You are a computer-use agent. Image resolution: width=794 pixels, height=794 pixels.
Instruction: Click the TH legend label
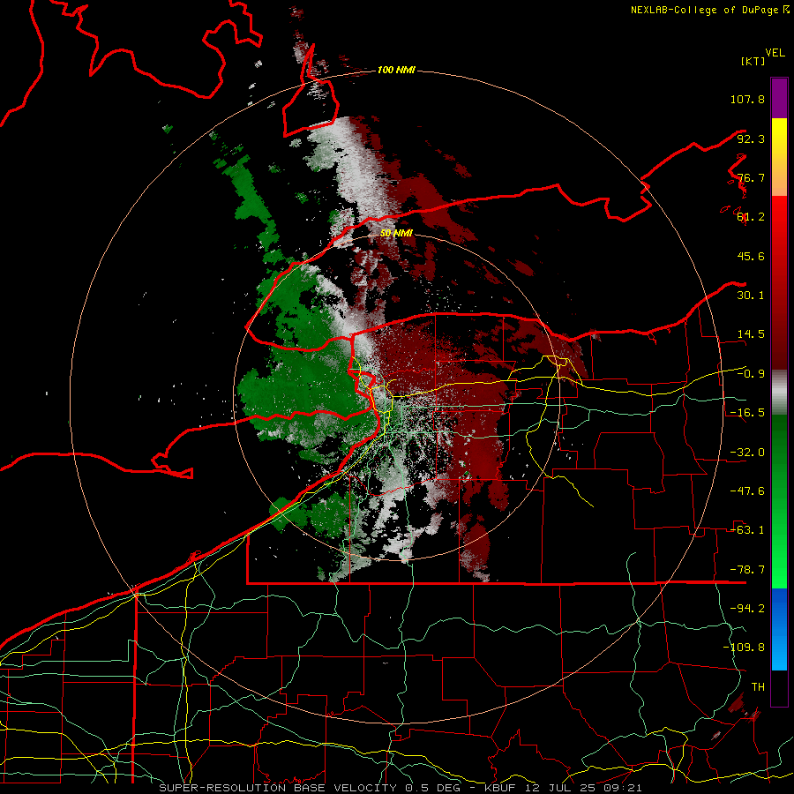758,687
